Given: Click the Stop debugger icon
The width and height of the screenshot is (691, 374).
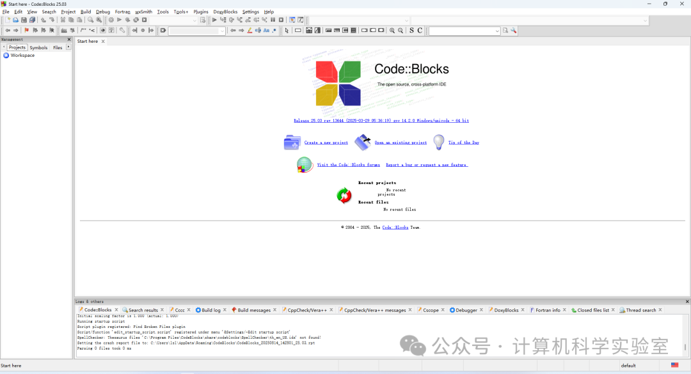Looking at the screenshot, I should tap(281, 20).
